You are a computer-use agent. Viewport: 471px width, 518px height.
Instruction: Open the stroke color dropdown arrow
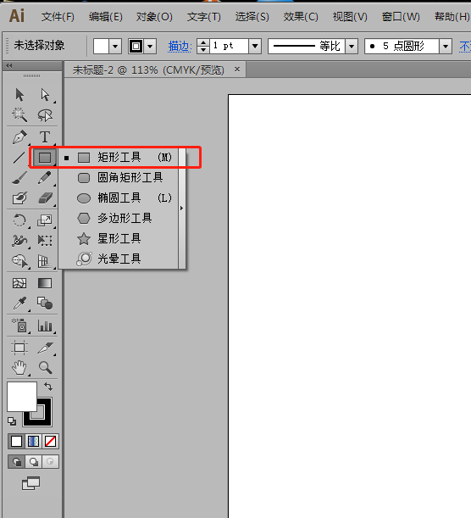[x=150, y=47]
